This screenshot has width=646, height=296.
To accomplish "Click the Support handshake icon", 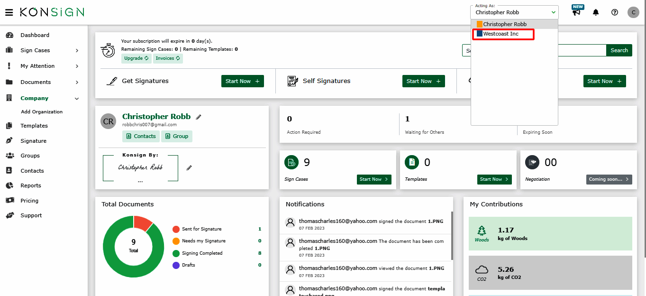I will [9, 215].
